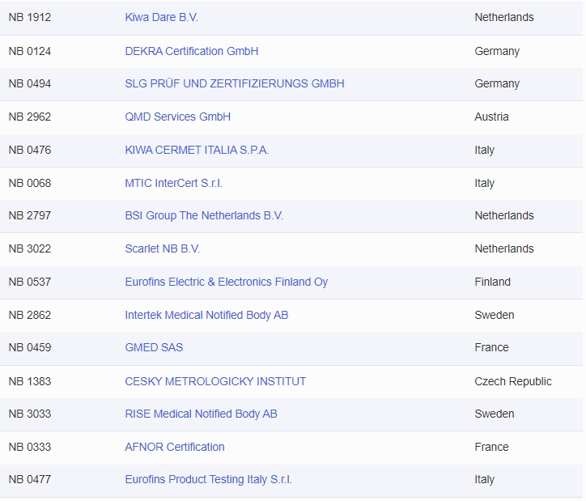
Task: Select the NB 0333 cell
Action: [x=30, y=448]
